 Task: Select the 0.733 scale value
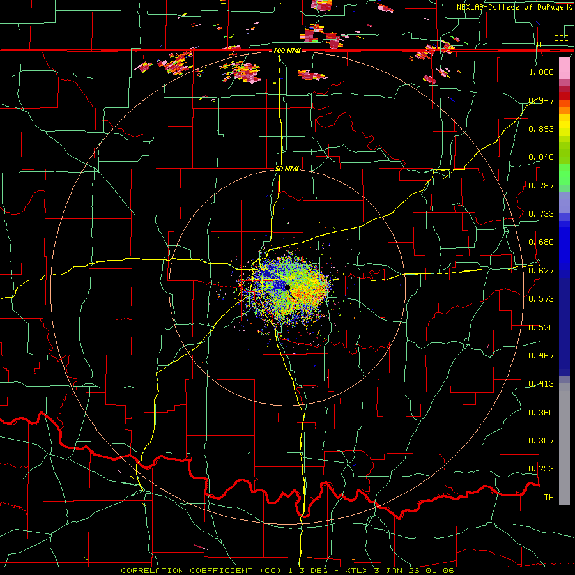(x=541, y=213)
